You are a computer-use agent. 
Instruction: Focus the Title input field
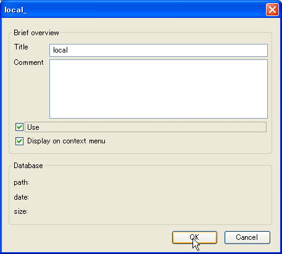159,50
